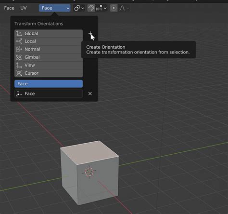Toggle proportional editing button
228x214 pixels.
coord(114,8)
